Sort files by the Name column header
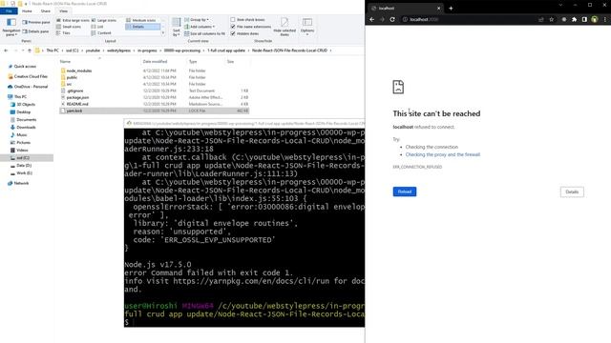Viewport: 611px width, 343px height. (x=65, y=61)
